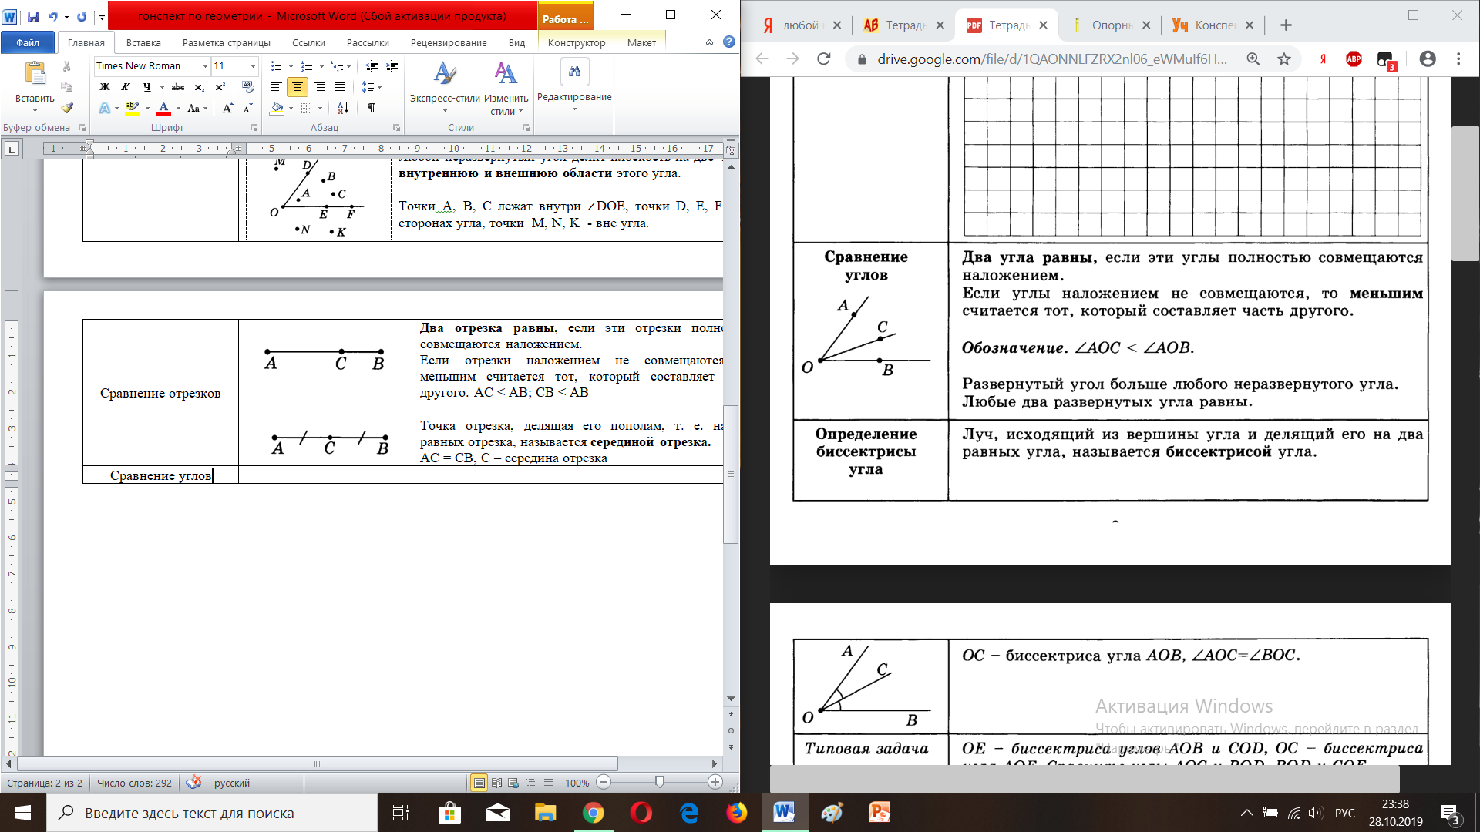Click the Word Help question mark icon
Viewport: 1480px width, 832px height.
[729, 42]
